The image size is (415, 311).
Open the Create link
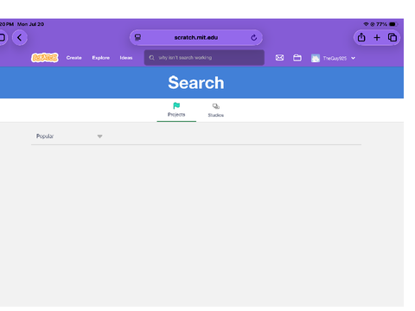click(74, 58)
